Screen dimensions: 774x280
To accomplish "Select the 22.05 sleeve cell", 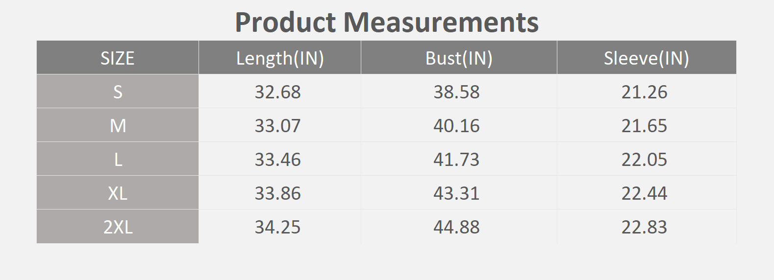I will [x=644, y=160].
